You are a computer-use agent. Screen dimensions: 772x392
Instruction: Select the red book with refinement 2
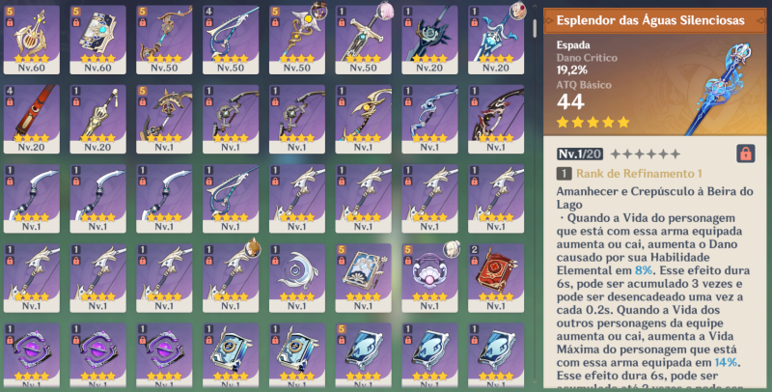click(496, 278)
